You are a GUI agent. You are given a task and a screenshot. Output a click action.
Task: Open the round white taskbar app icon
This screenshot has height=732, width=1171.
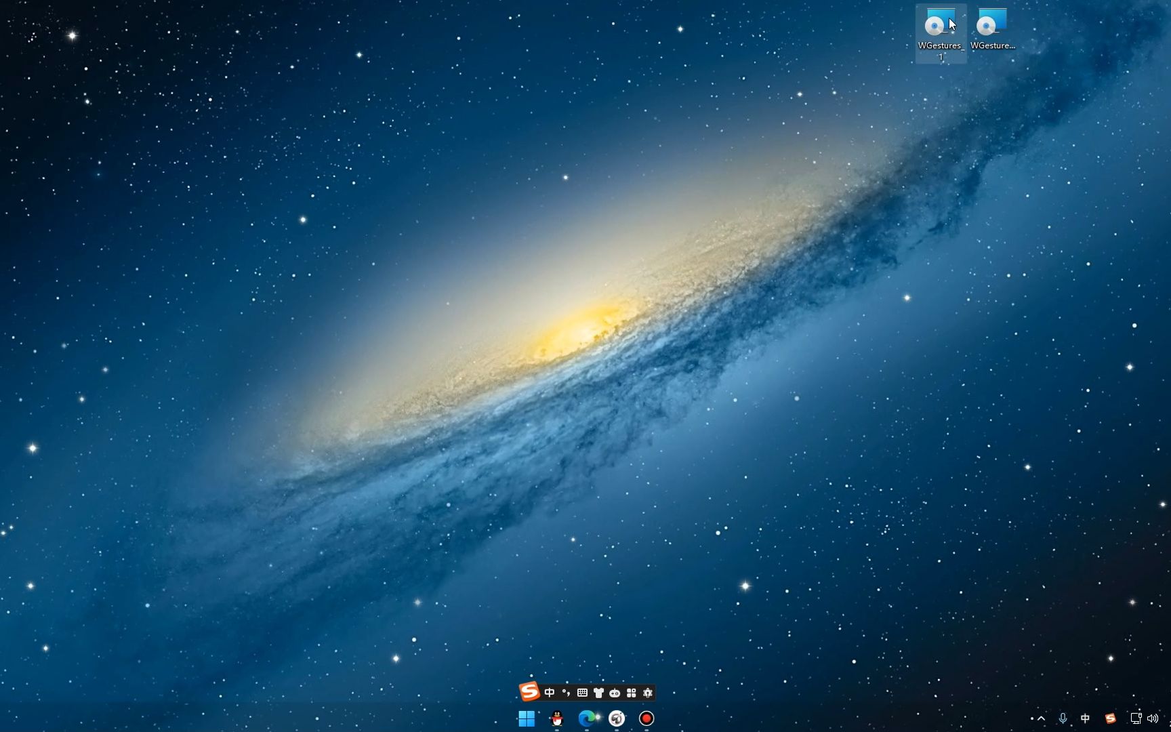pyautogui.click(x=617, y=718)
